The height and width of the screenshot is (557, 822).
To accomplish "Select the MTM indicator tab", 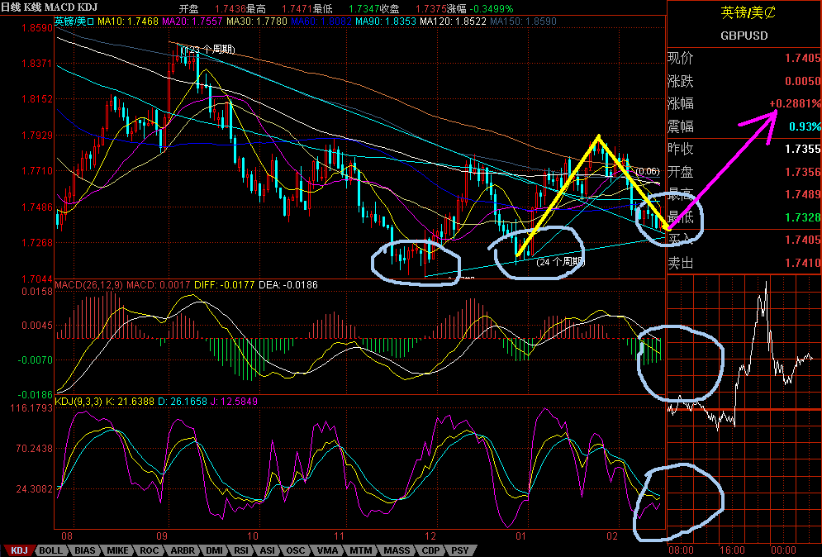I will point(361,550).
